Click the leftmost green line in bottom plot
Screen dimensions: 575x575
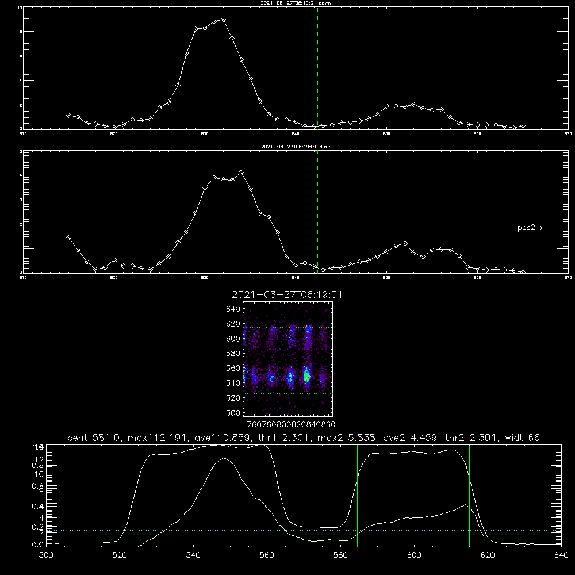[139, 495]
